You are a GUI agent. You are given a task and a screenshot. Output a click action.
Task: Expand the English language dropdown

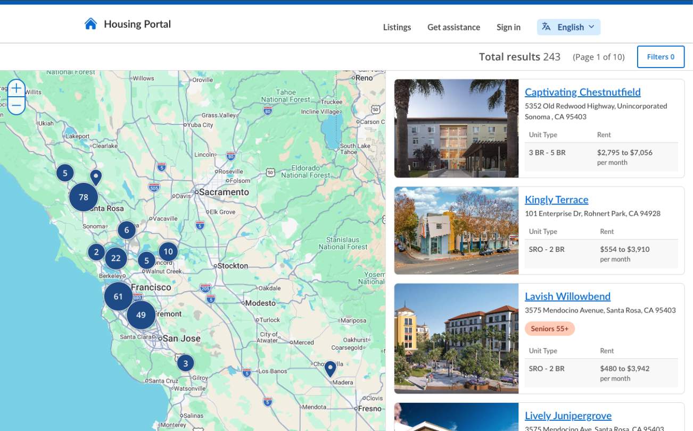(569, 27)
